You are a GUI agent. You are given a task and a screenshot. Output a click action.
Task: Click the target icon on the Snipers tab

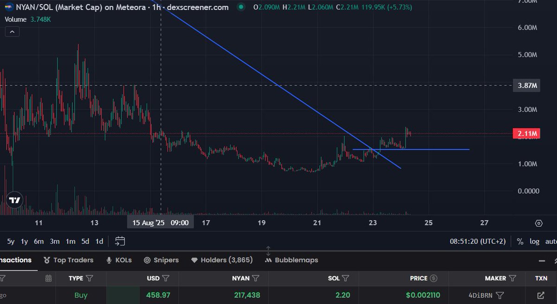coord(147,260)
